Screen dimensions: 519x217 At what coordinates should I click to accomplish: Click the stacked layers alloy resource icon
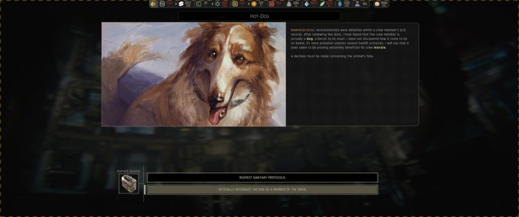point(180,4)
